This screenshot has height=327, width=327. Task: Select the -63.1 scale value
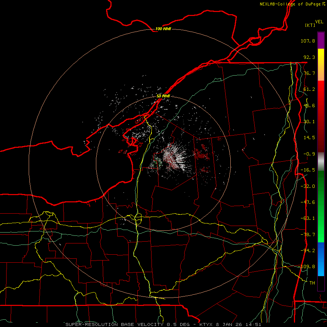click(x=308, y=218)
